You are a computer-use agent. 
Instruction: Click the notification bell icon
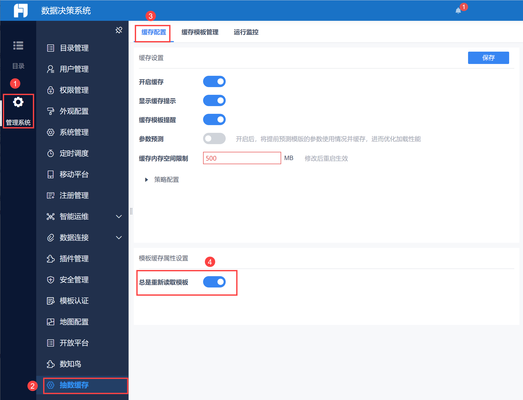click(458, 11)
